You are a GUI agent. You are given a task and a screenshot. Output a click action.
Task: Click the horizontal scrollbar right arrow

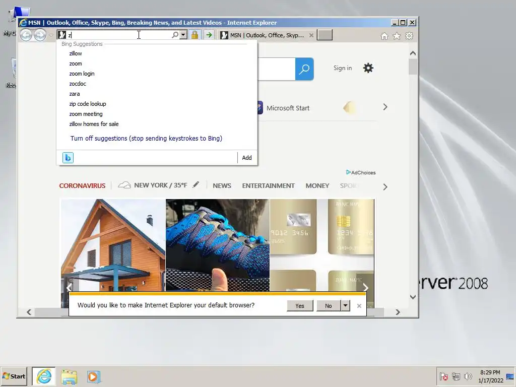point(398,312)
